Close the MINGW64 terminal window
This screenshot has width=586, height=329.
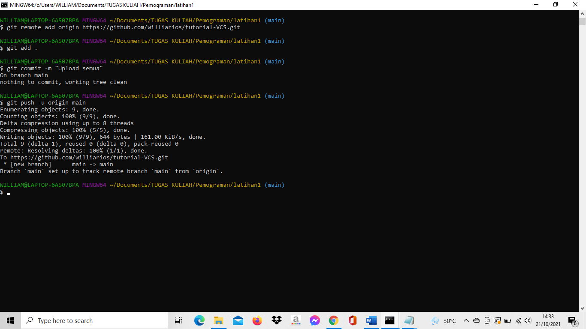coord(575,5)
